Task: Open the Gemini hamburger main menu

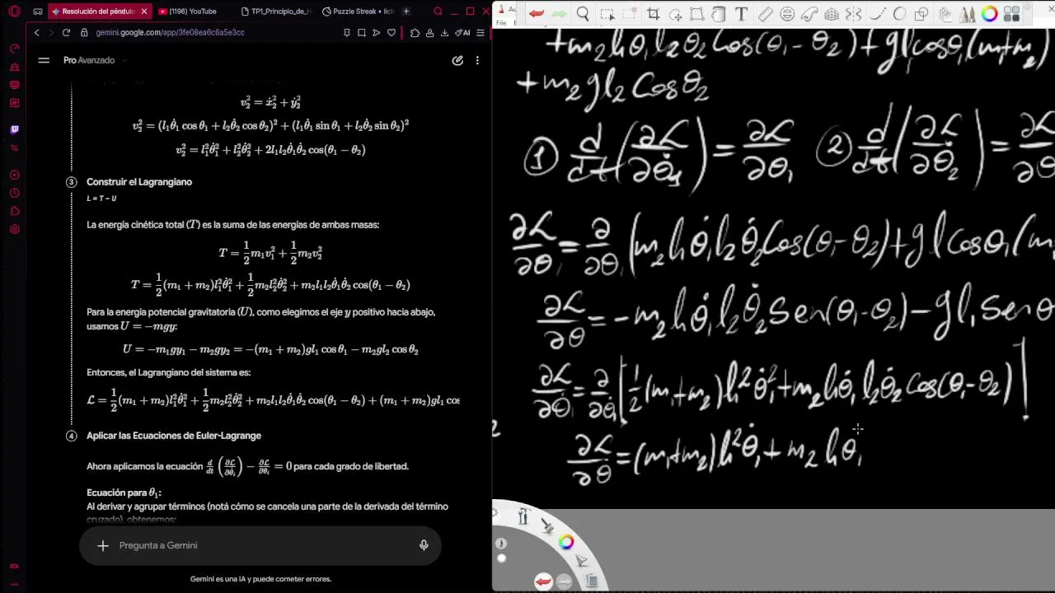Action: pyautogui.click(x=44, y=60)
